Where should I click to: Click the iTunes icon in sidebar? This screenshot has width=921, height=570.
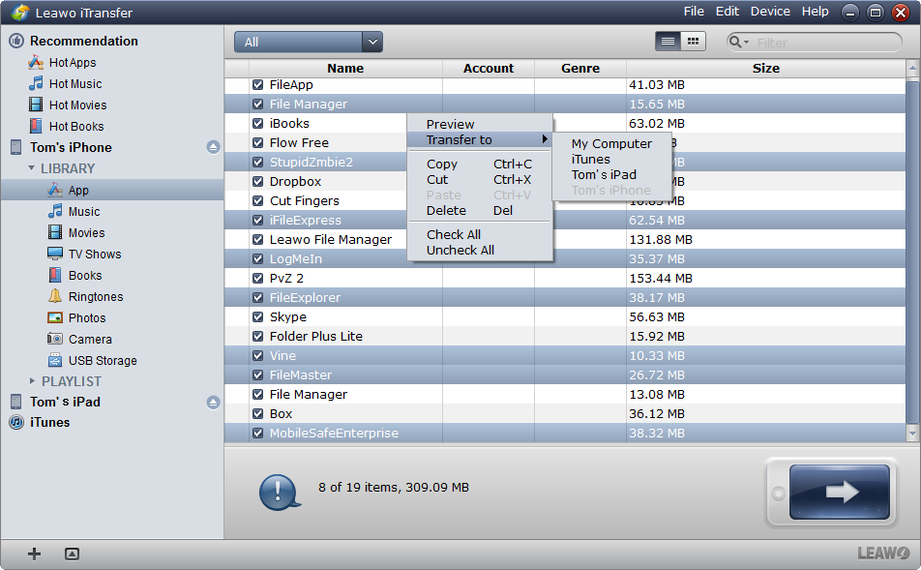16,422
